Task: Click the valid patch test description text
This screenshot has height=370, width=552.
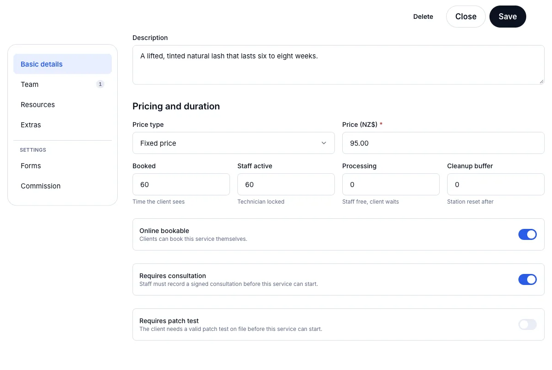Action: 231,329
